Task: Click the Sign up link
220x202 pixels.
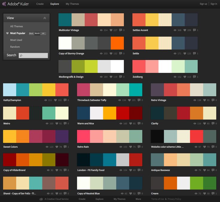Action: pyautogui.click(x=203, y=4)
